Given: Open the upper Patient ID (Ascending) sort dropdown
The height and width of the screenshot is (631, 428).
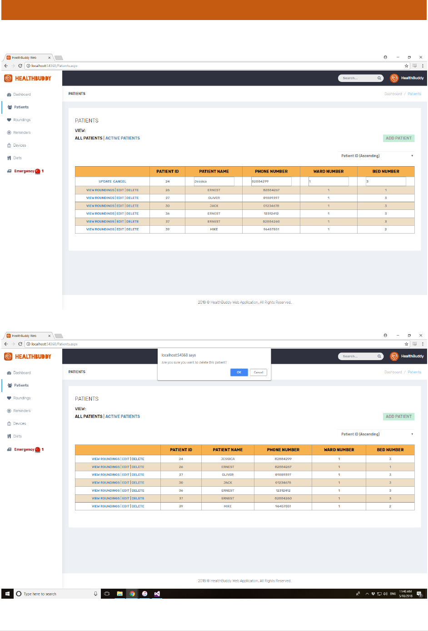Looking at the screenshot, I should click(x=377, y=156).
